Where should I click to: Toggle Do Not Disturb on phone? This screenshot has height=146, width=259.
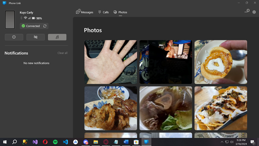[14, 37]
